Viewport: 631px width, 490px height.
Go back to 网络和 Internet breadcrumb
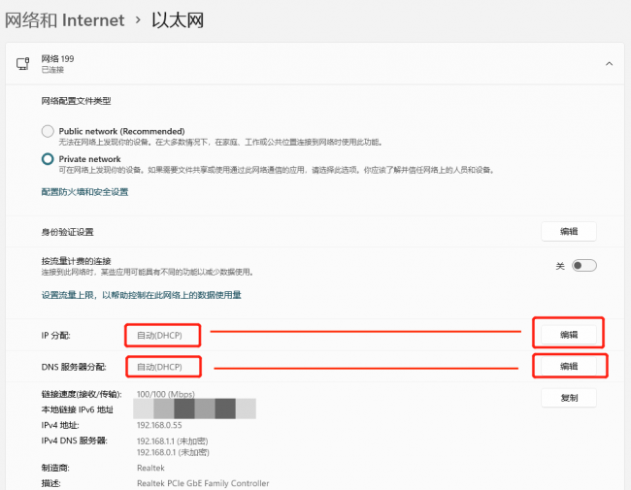pos(64,20)
